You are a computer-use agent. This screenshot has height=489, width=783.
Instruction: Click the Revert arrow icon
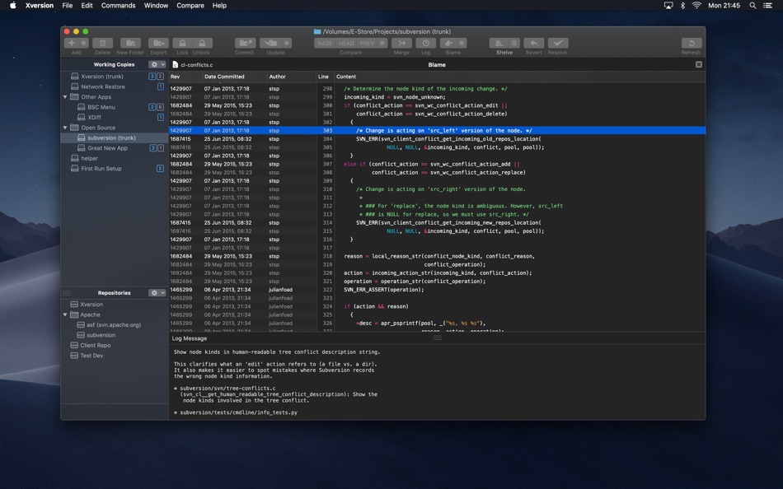pos(534,43)
